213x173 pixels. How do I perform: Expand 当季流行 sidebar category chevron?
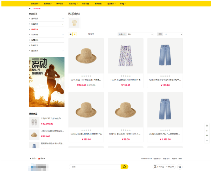[x=63, y=19]
